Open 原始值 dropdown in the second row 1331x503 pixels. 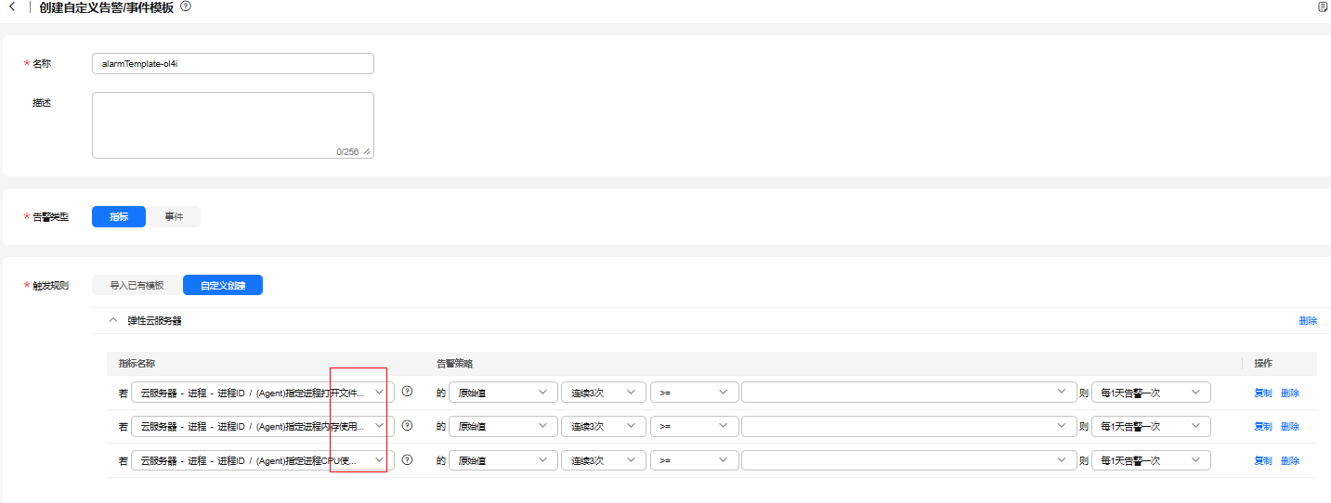[502, 426]
